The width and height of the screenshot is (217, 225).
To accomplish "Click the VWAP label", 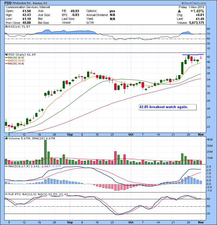I will 66,23.
